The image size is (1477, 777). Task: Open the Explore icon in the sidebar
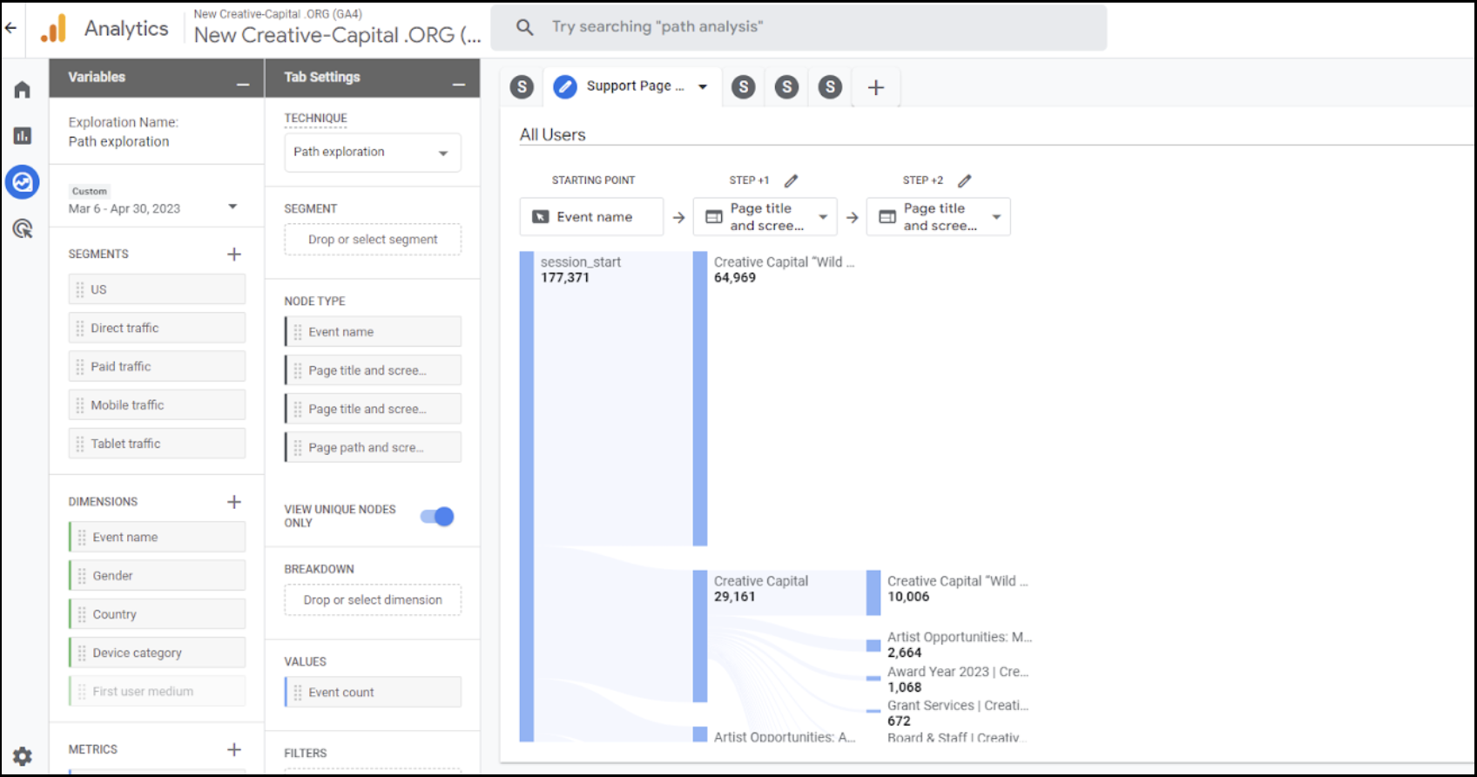point(23,182)
